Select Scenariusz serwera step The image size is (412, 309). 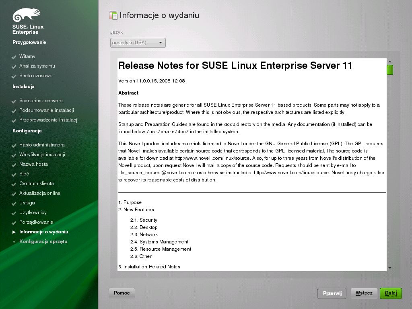coord(41,101)
